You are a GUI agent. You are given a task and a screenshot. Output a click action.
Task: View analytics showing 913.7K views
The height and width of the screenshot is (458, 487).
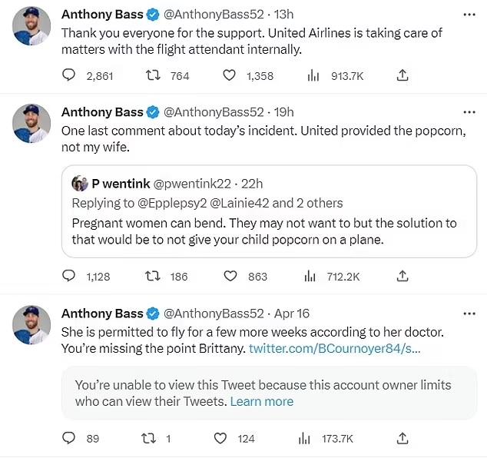point(313,75)
